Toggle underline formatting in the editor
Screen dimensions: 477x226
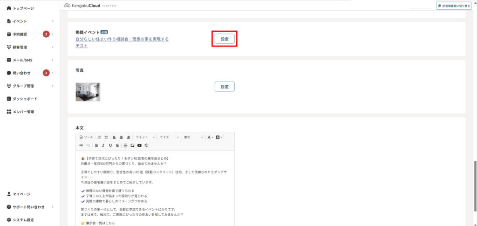(110, 145)
